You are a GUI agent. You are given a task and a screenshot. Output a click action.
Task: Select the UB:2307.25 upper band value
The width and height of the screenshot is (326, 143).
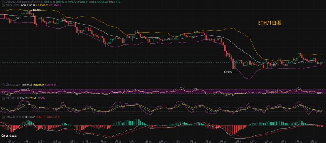[x=42, y=5]
